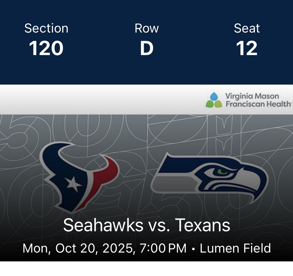Open the Seahawks vs. Texans event title
The width and height of the screenshot is (293, 276).
[146, 225]
